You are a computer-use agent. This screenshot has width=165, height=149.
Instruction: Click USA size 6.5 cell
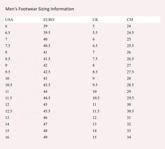[x=7, y=33]
